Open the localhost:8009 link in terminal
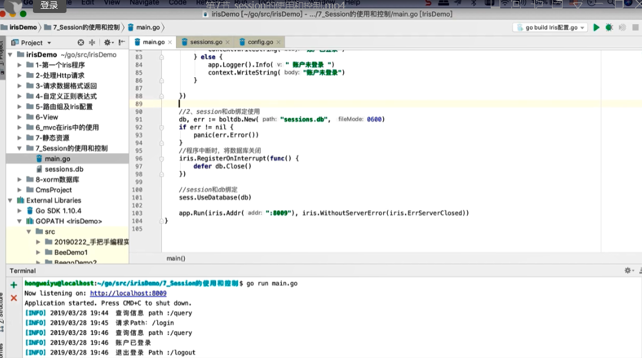 (x=128, y=293)
